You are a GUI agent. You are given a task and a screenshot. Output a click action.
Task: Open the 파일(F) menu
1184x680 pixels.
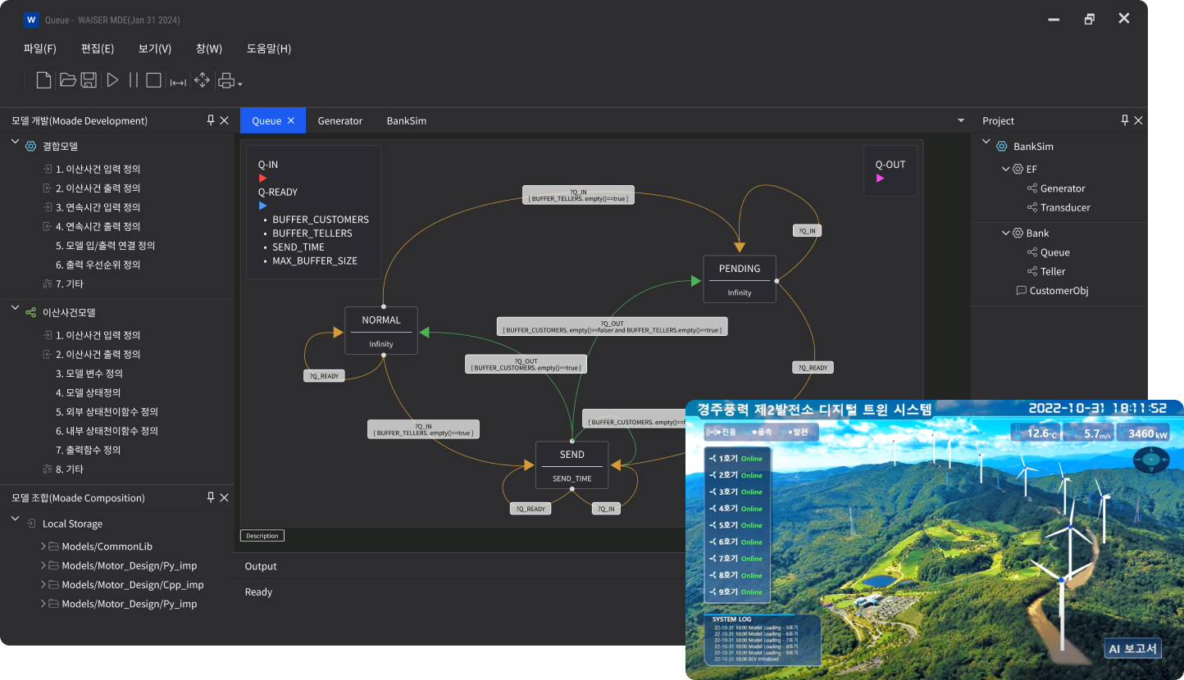(40, 48)
